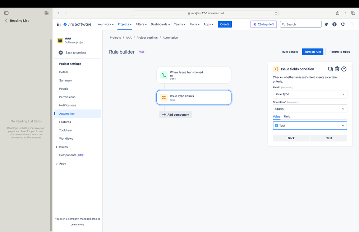Select the When: Issue transitioned card

(x=194, y=75)
